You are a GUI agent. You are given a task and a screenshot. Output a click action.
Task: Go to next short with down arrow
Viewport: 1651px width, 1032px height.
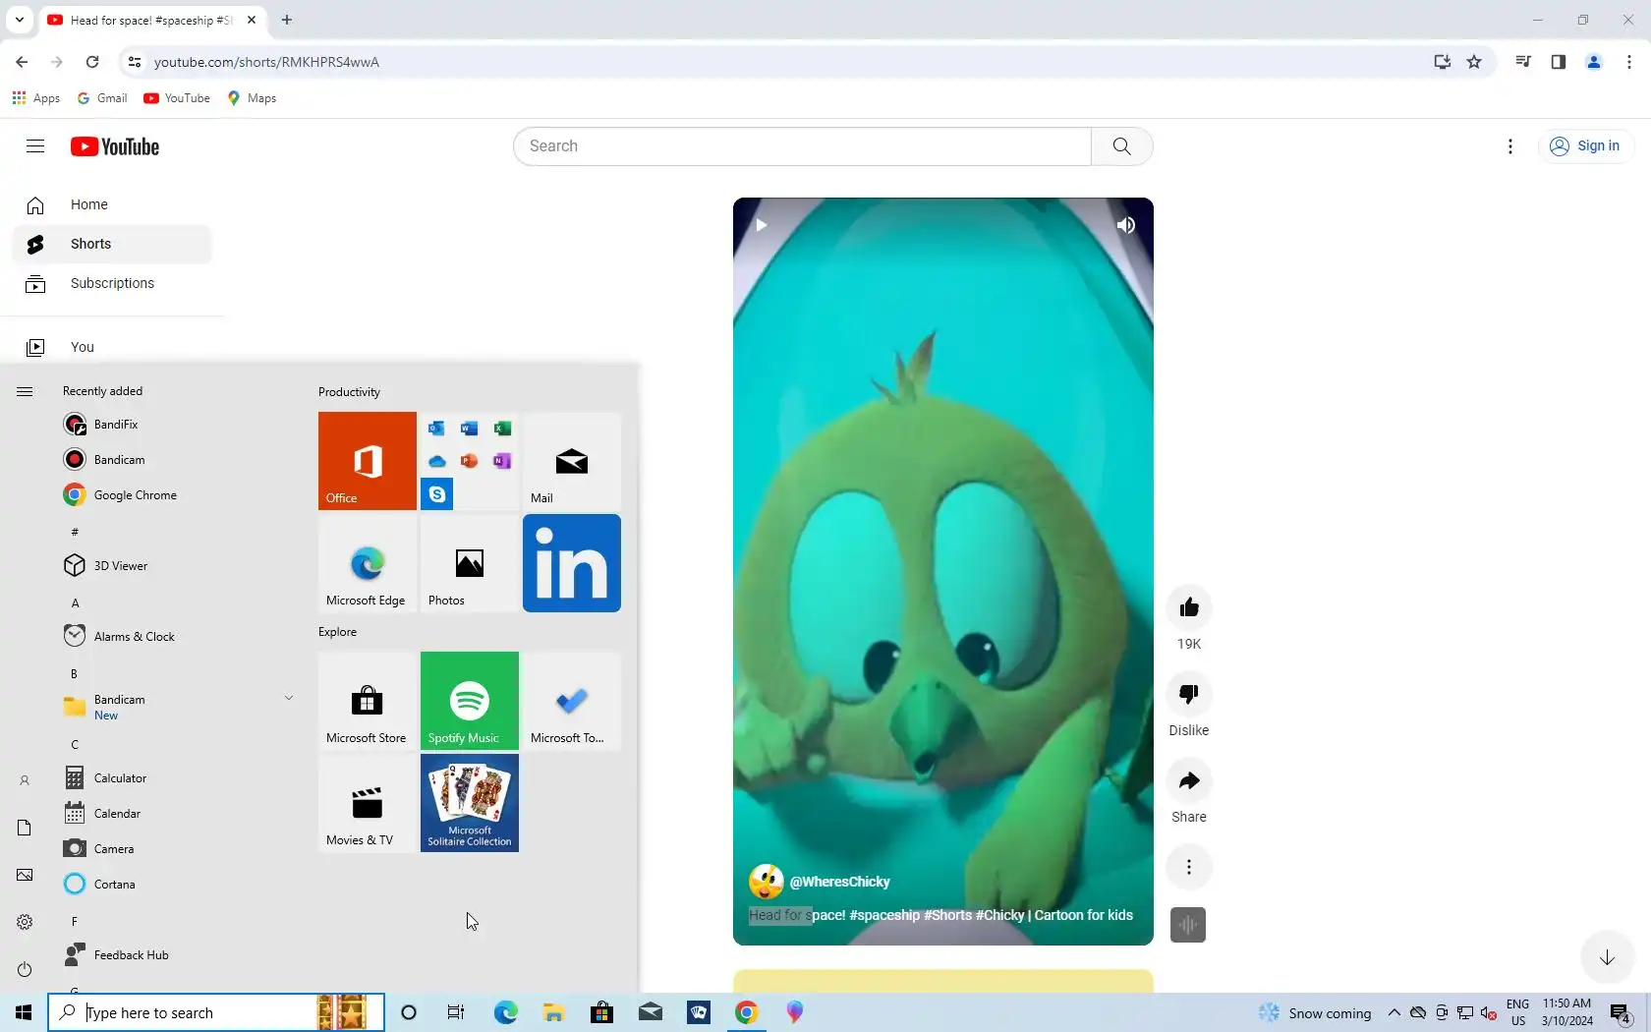(x=1607, y=957)
